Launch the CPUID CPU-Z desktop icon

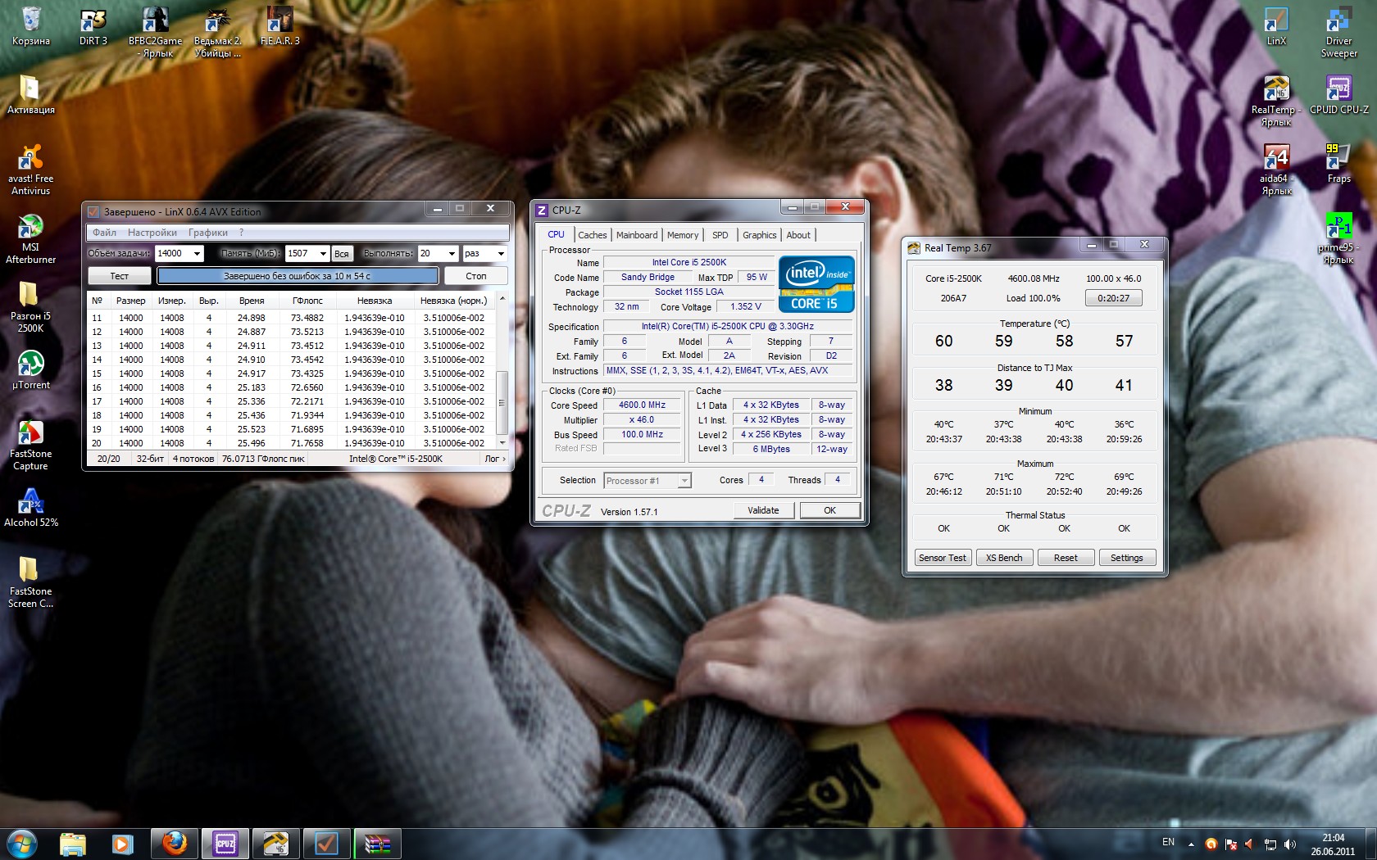click(1338, 90)
